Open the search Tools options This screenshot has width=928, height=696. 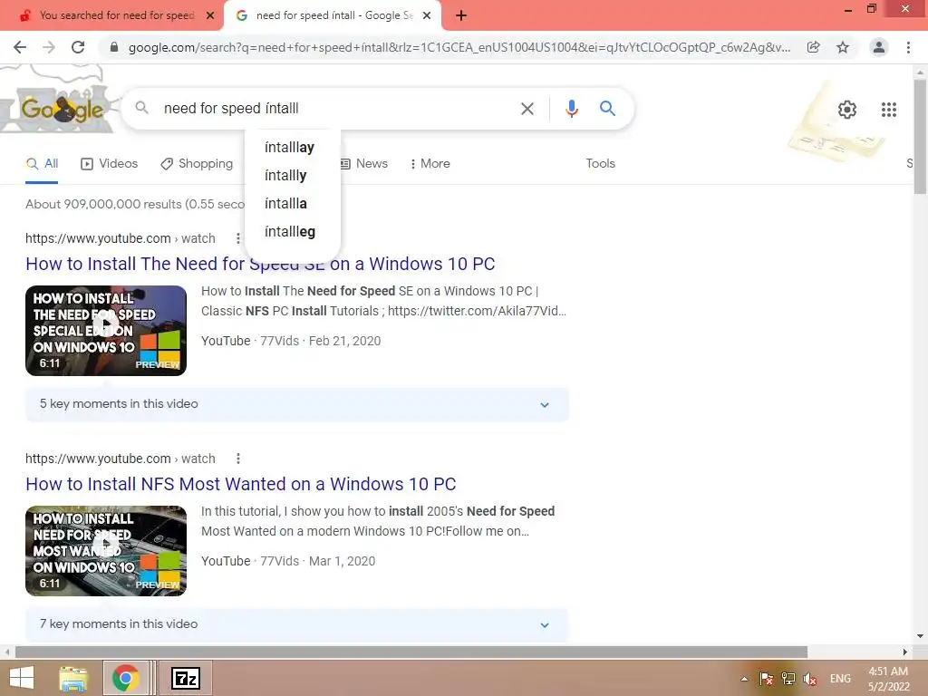(600, 164)
